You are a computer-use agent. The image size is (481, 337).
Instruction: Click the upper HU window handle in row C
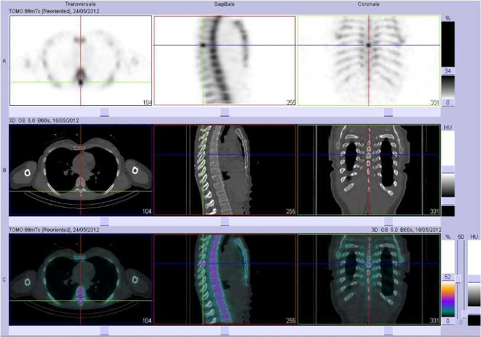pyautogui.click(x=474, y=278)
